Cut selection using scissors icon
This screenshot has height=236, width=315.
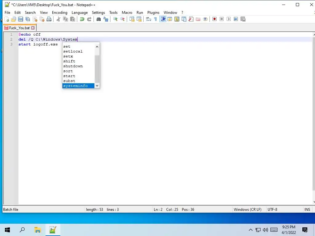tap(58, 19)
